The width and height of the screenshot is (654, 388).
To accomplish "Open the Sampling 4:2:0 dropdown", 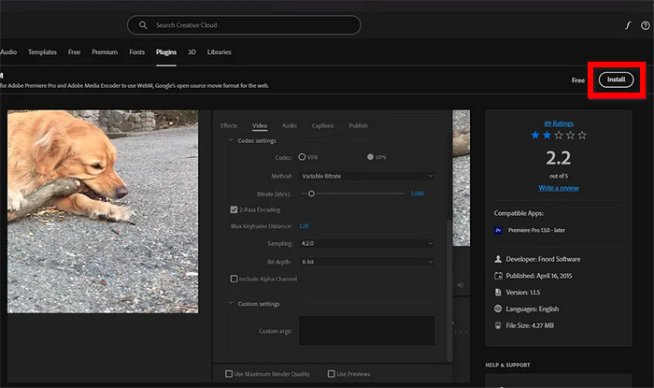I will pos(366,243).
